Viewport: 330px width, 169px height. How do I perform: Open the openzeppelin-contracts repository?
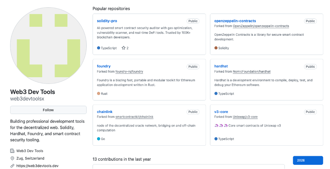click(235, 21)
